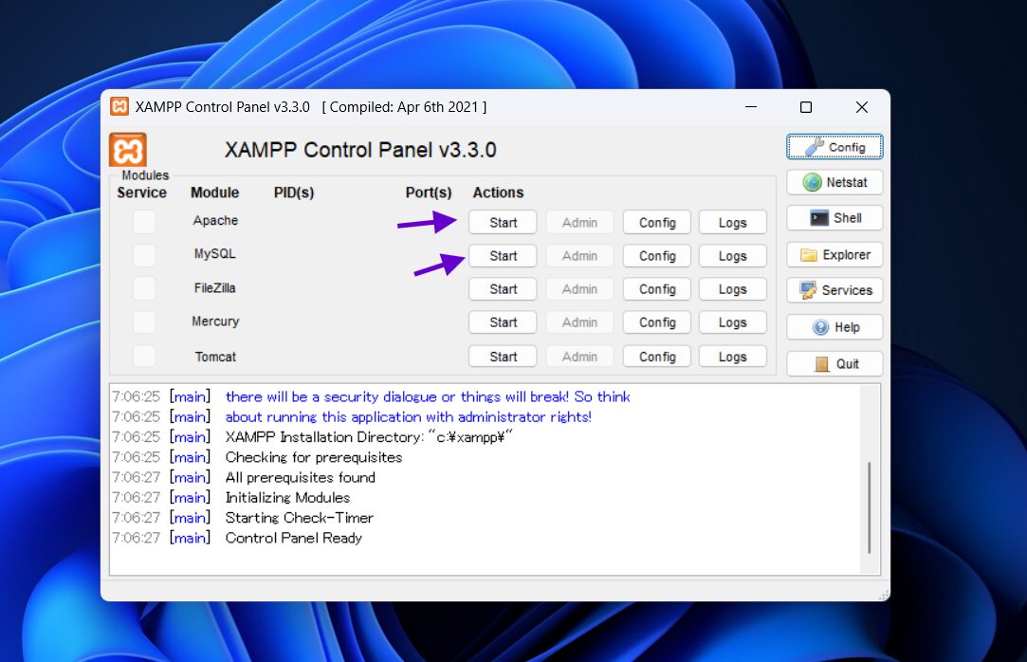Click the "Control Panel Ready" log line

click(x=293, y=538)
